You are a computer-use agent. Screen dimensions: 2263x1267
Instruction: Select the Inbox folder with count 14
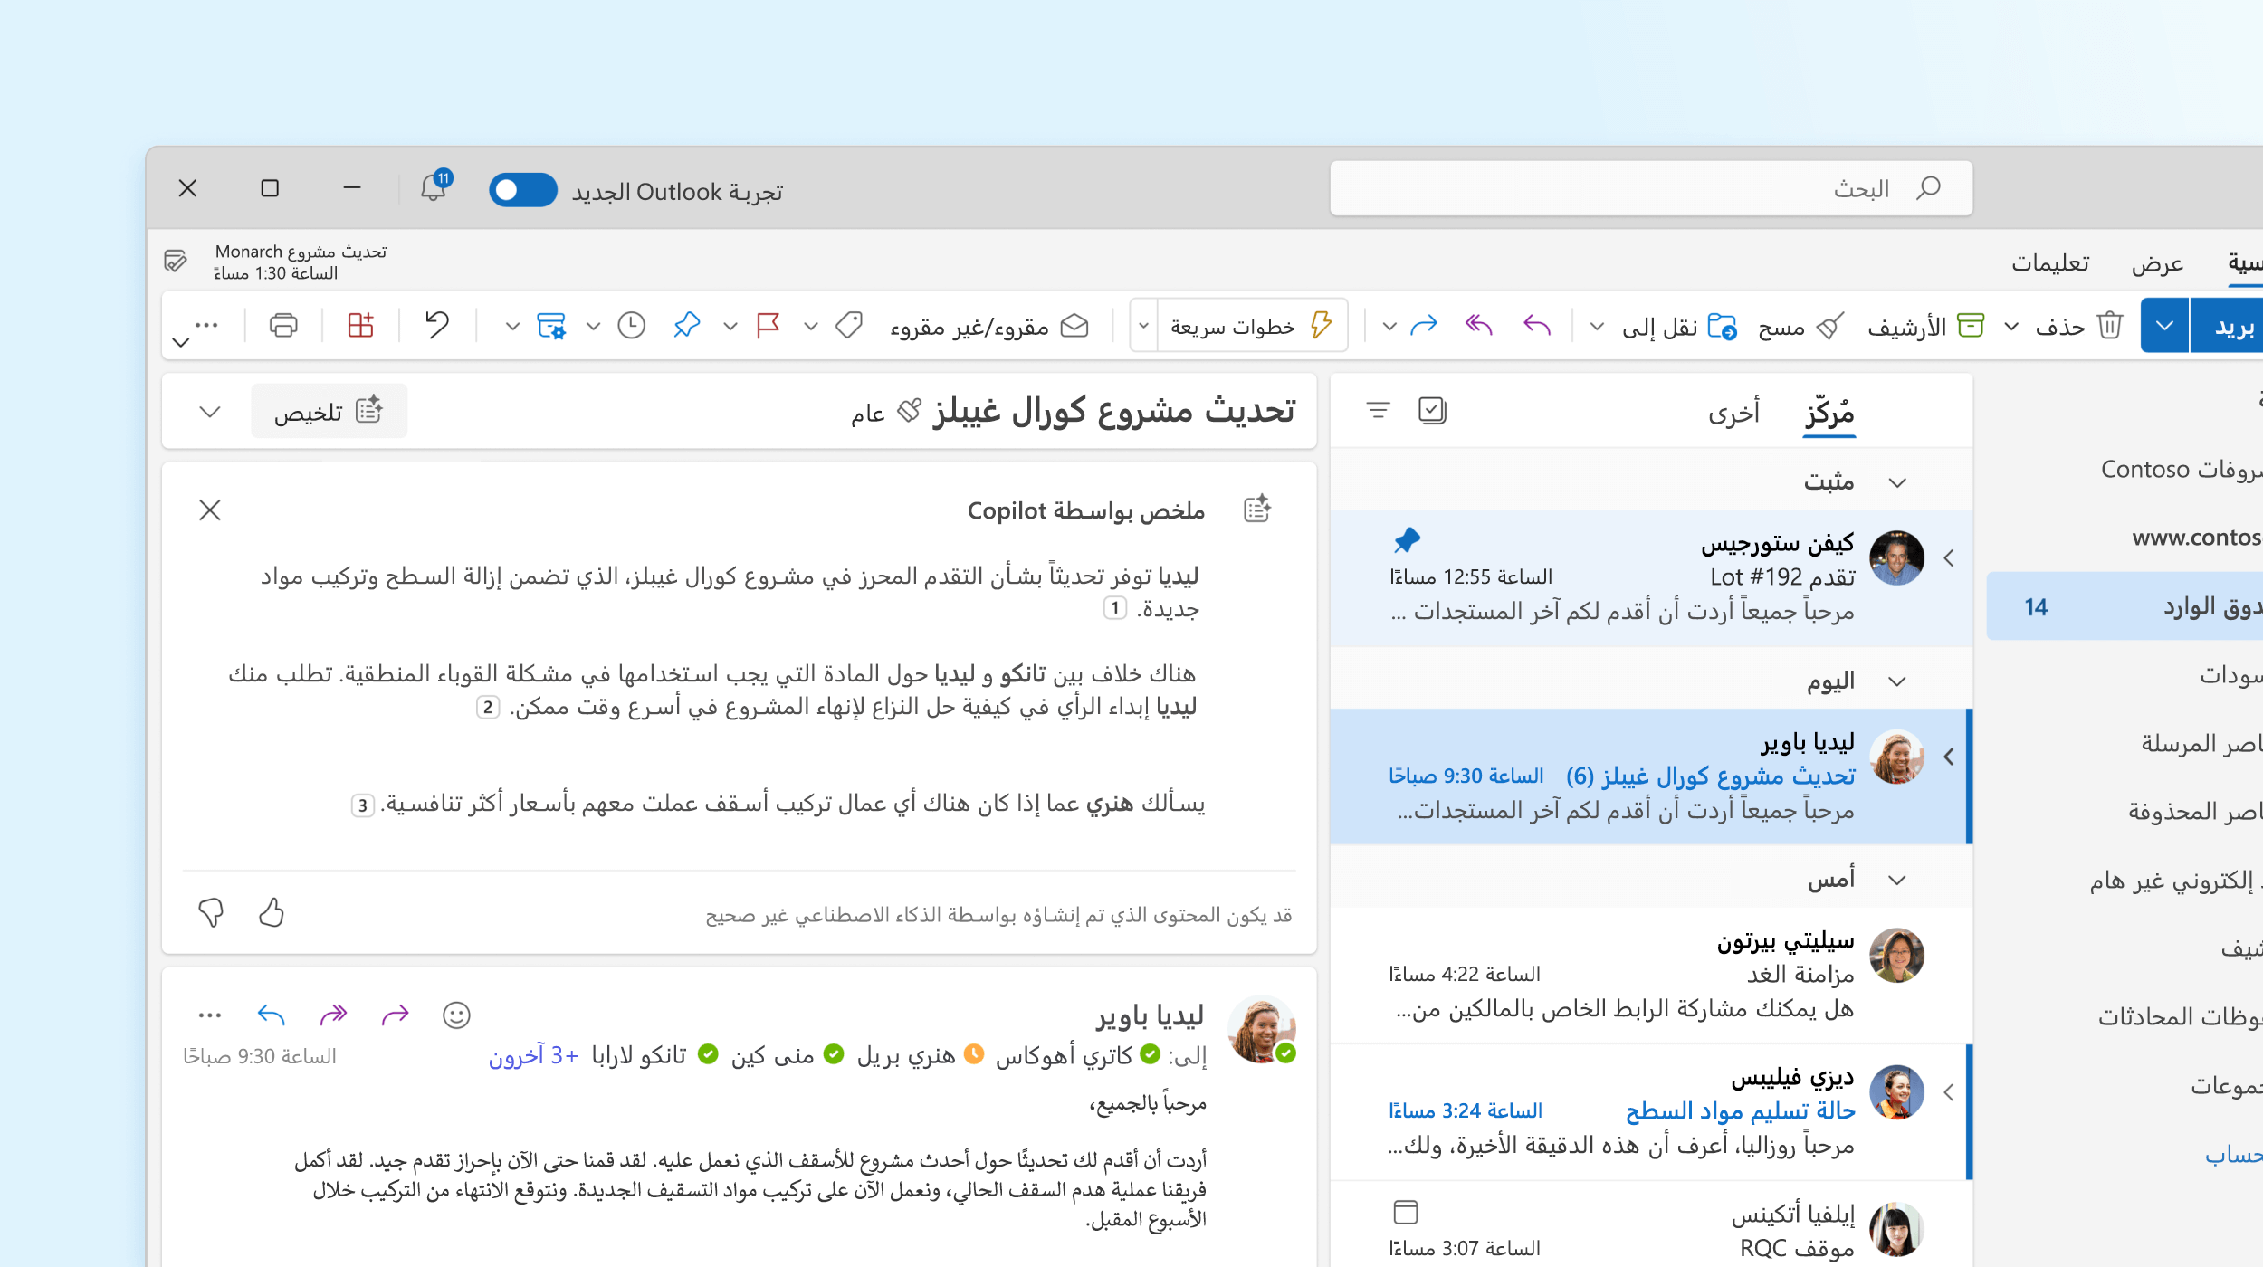(2125, 606)
